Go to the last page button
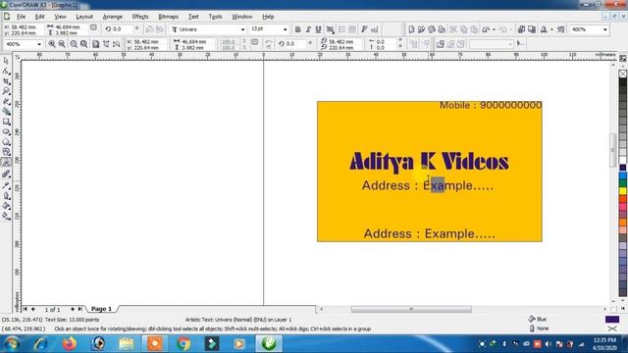This screenshot has width=628, height=353. point(80,309)
